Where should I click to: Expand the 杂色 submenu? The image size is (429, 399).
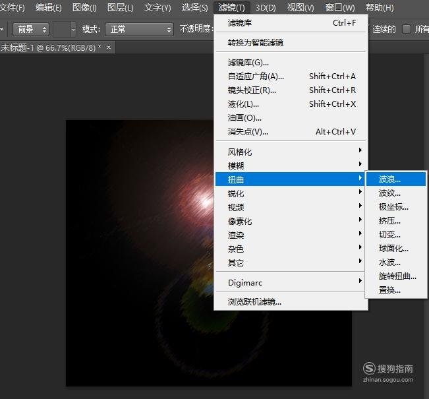point(291,249)
